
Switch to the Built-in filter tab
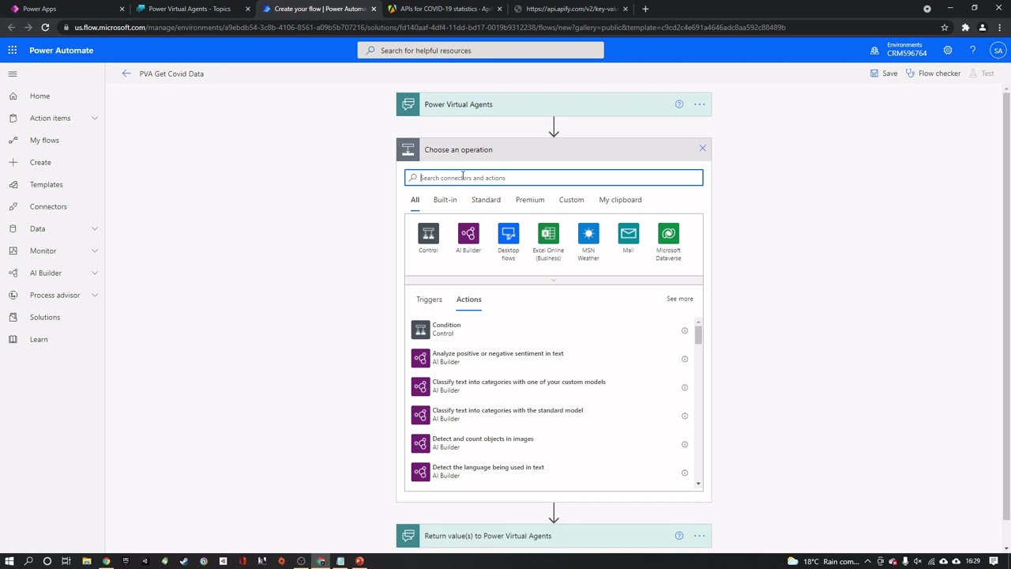click(x=445, y=200)
